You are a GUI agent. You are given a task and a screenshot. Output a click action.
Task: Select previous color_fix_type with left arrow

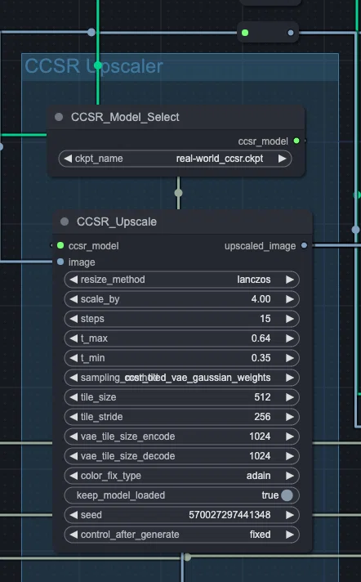(x=74, y=476)
